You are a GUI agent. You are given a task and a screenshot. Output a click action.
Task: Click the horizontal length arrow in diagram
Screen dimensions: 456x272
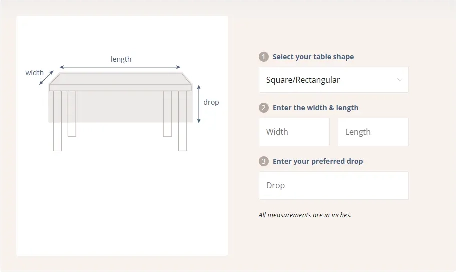120,67
